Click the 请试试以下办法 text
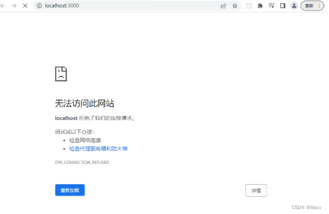This screenshot has height=214, width=329. coord(75,132)
